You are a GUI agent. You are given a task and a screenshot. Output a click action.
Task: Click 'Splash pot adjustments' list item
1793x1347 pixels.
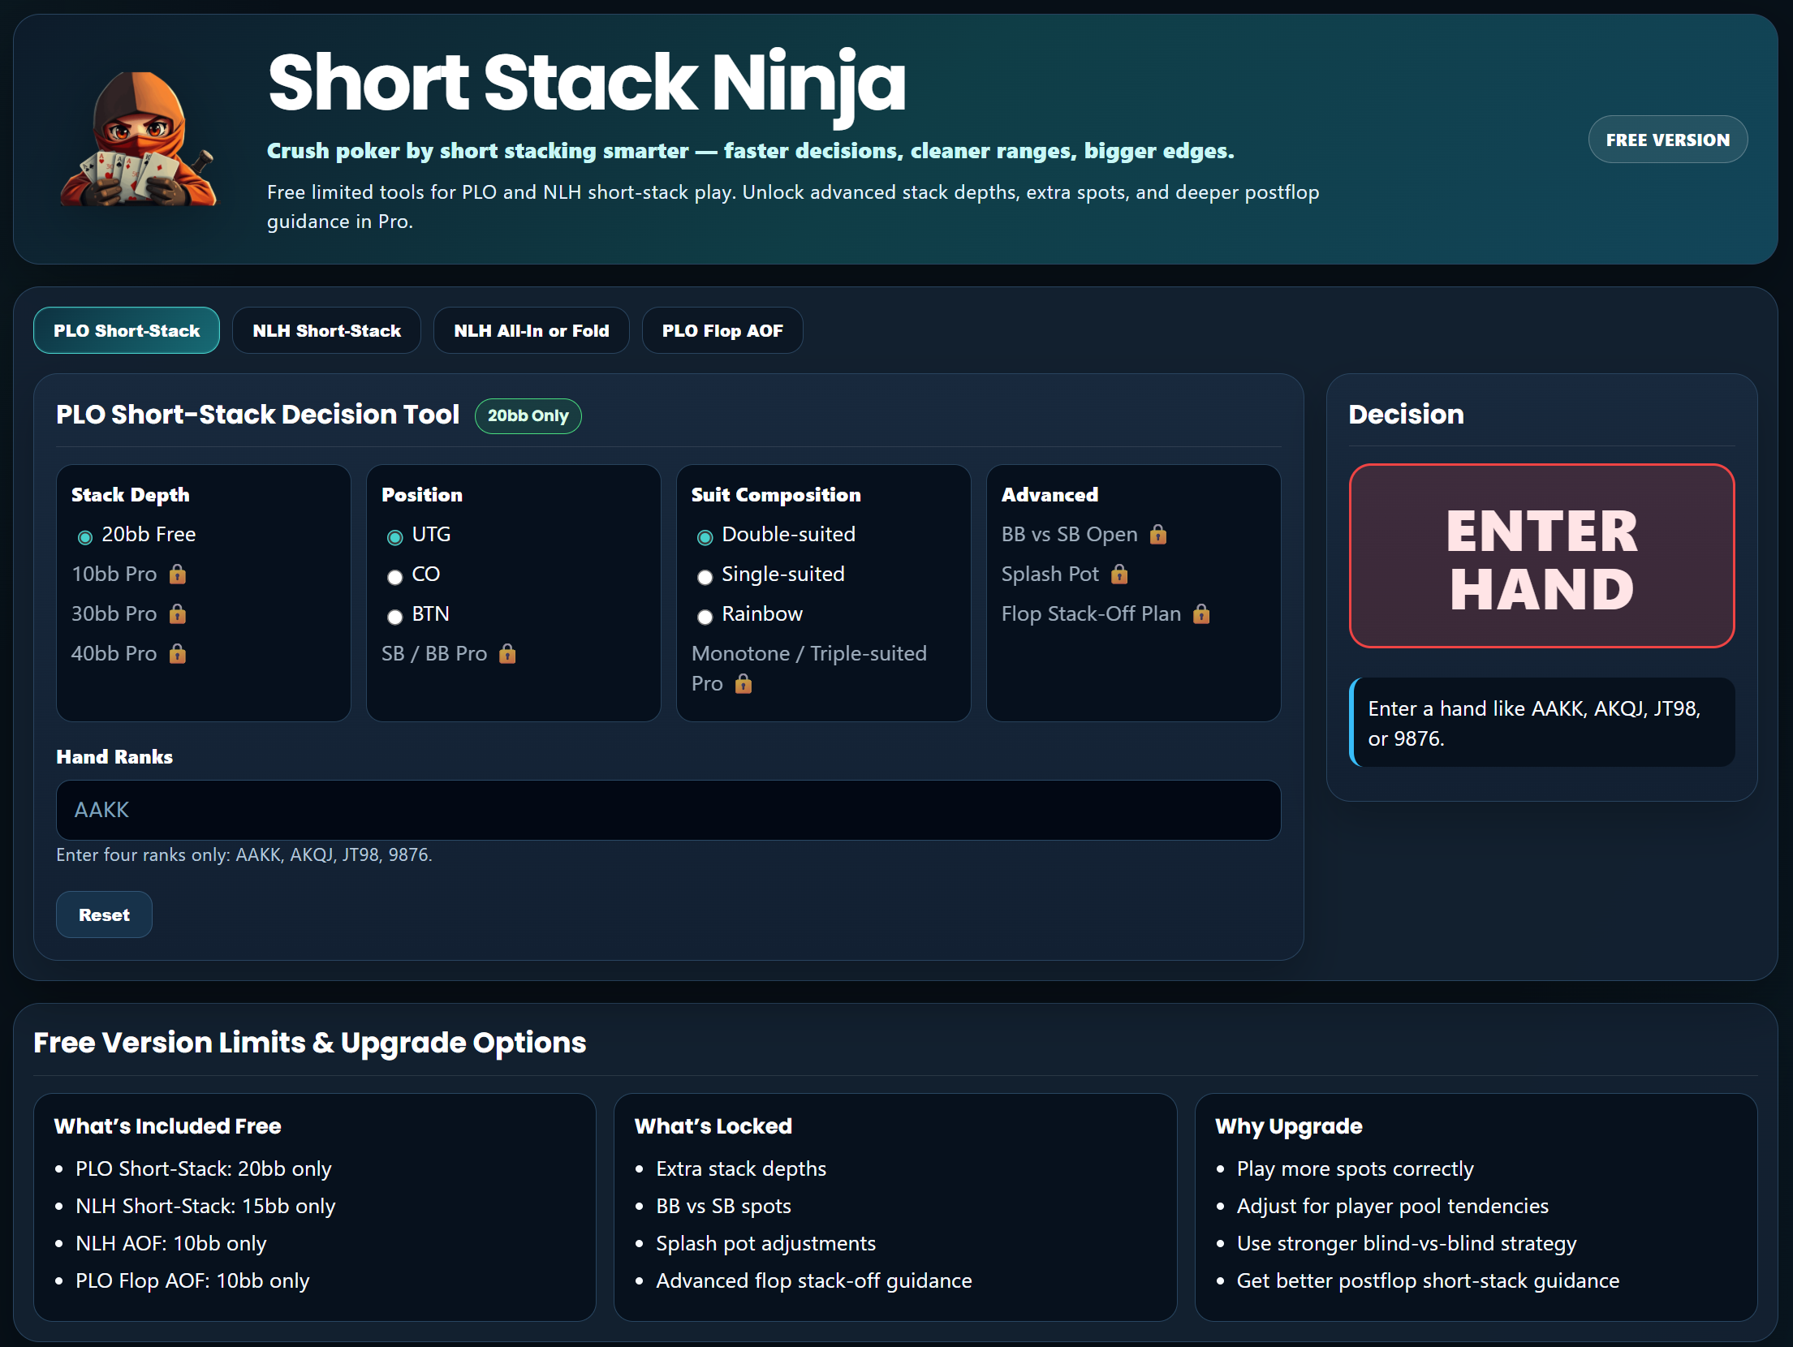tap(765, 1243)
